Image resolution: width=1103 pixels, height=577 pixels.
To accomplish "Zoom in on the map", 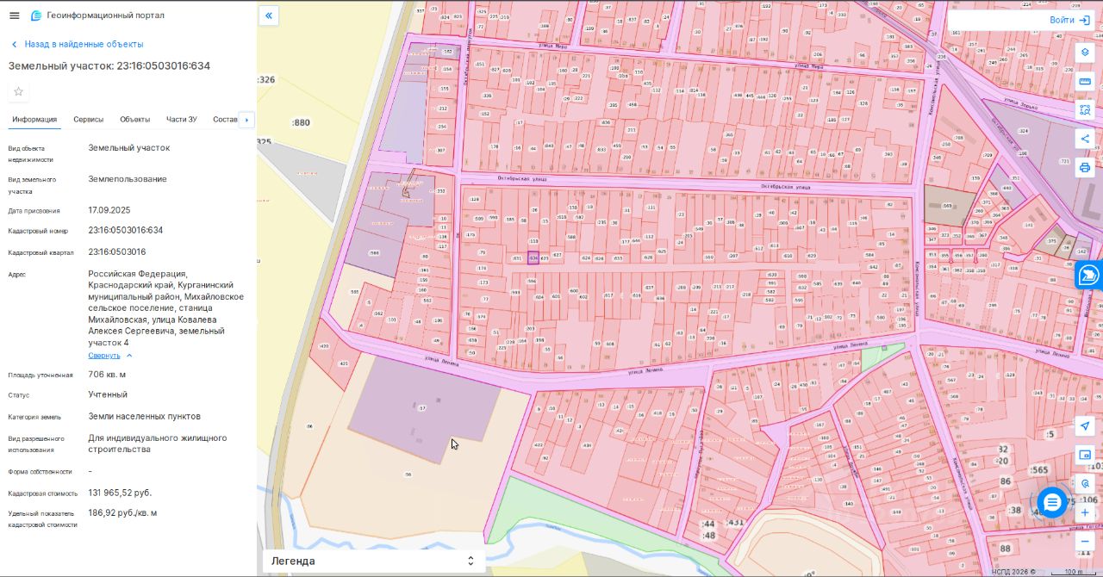I will [x=1085, y=512].
